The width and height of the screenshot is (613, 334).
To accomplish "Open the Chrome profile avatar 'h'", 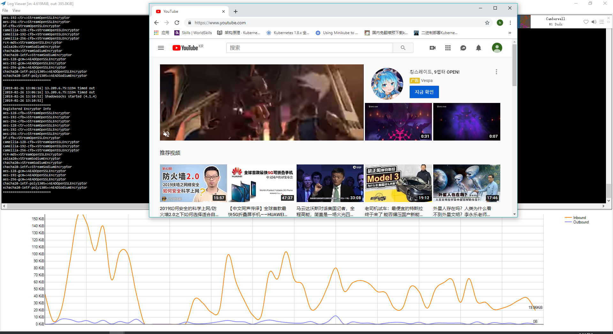I will (x=500, y=23).
